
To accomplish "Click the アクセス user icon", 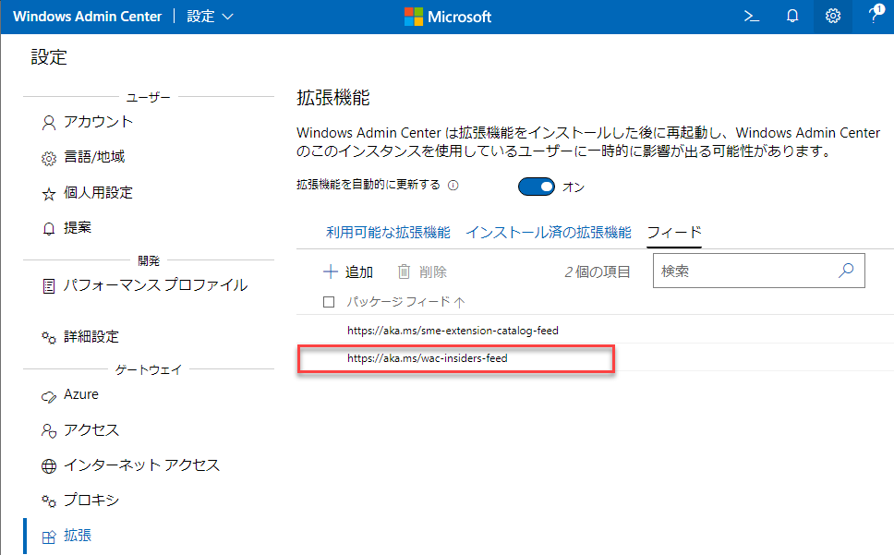I will pyautogui.click(x=49, y=430).
